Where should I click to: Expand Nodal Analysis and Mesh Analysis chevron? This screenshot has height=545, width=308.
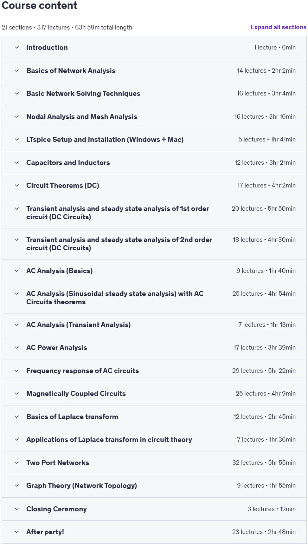click(17, 117)
